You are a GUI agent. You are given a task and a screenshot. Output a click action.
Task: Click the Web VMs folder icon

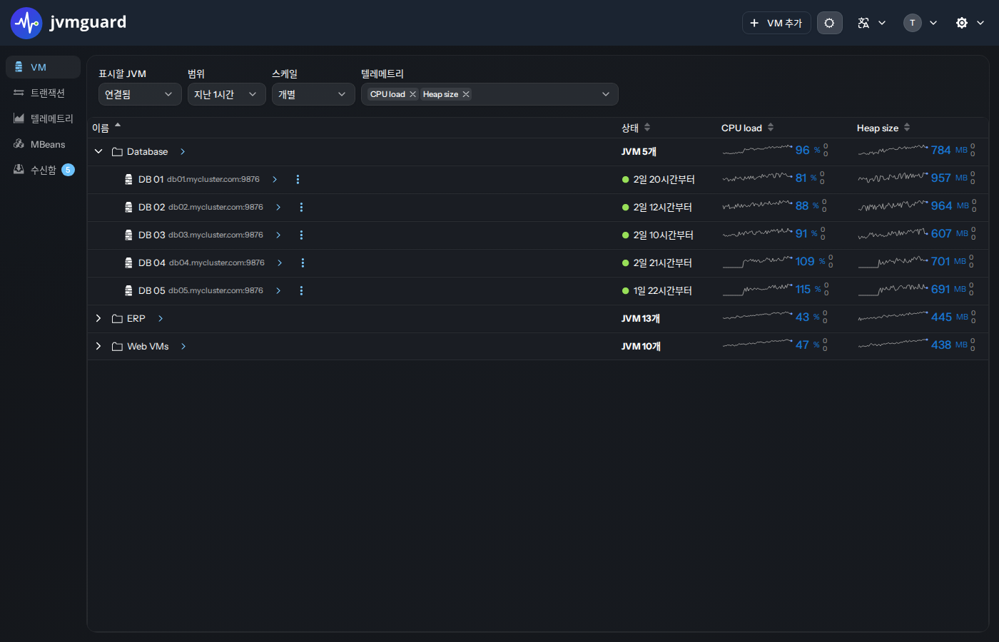(x=117, y=347)
